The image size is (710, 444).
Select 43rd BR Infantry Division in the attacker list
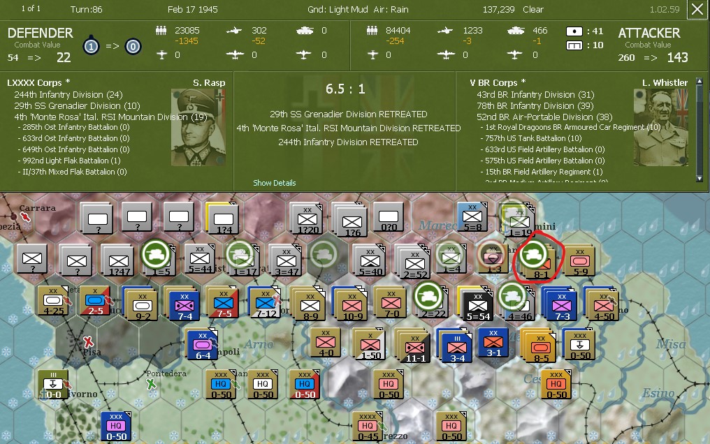(x=535, y=94)
